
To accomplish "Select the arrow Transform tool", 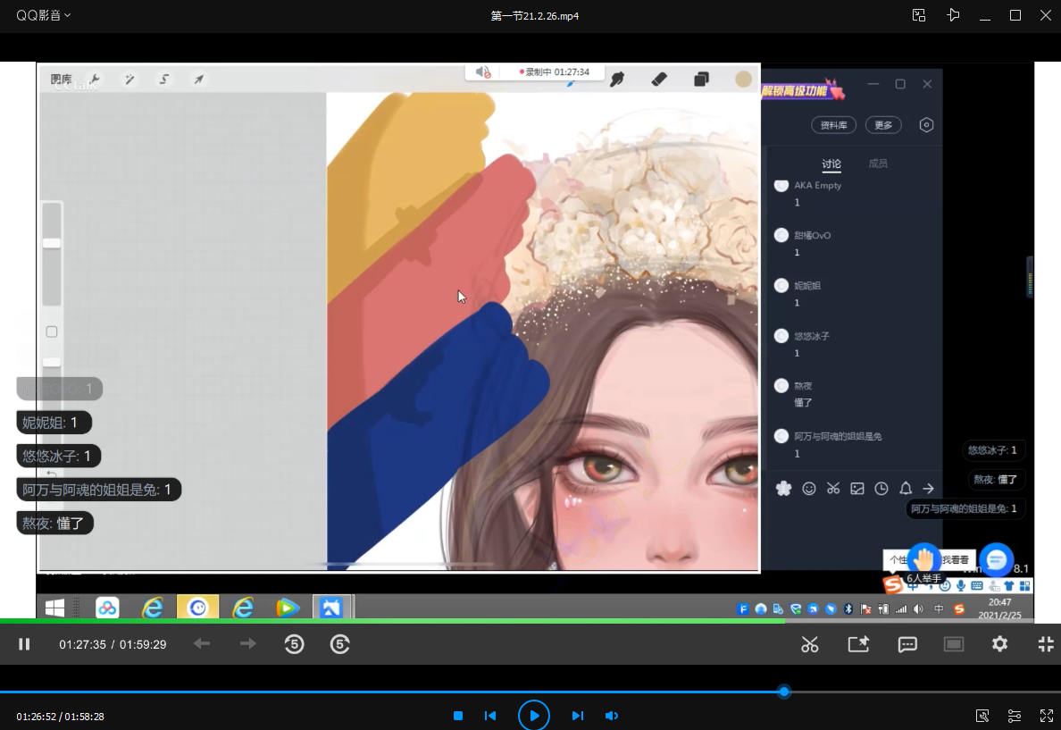I will tap(199, 80).
